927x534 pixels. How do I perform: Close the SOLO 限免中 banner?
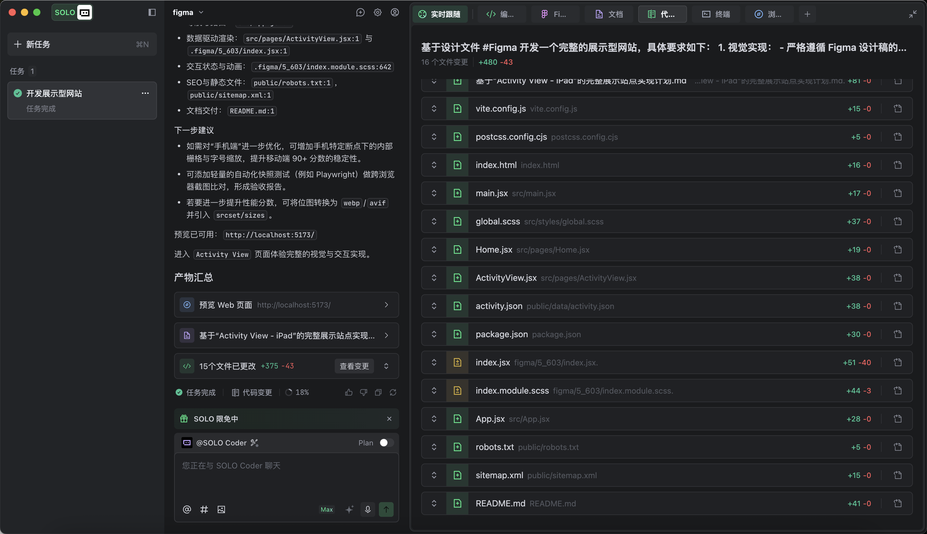[x=389, y=419]
